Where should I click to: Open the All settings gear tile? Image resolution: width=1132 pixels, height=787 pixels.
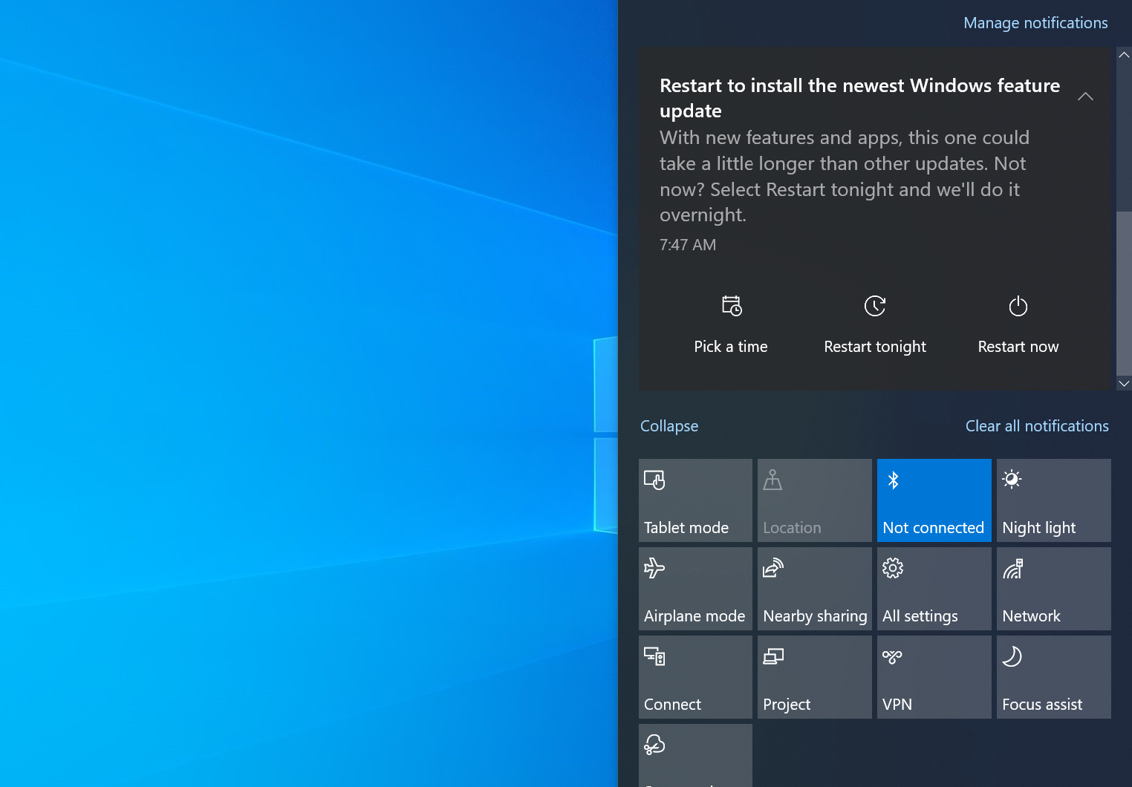tap(934, 589)
